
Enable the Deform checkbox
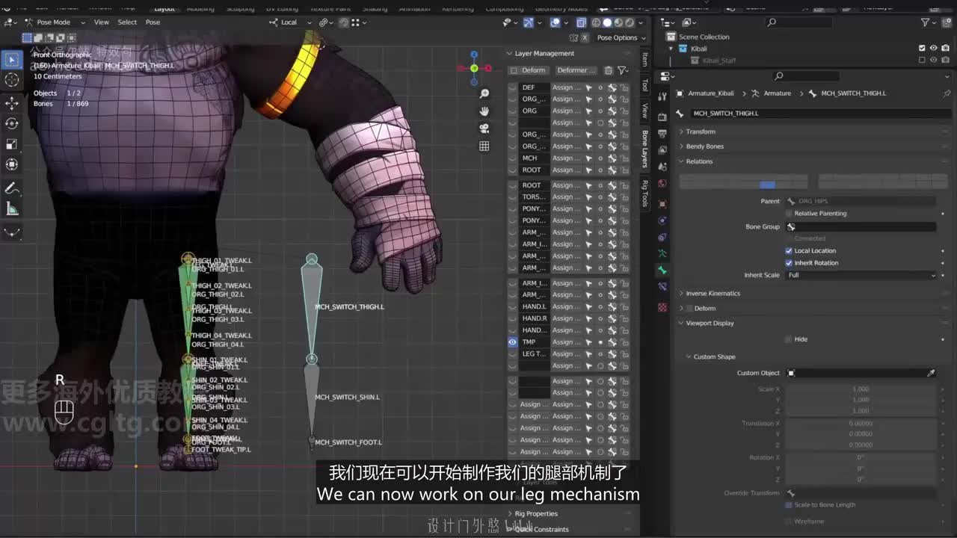[689, 309]
